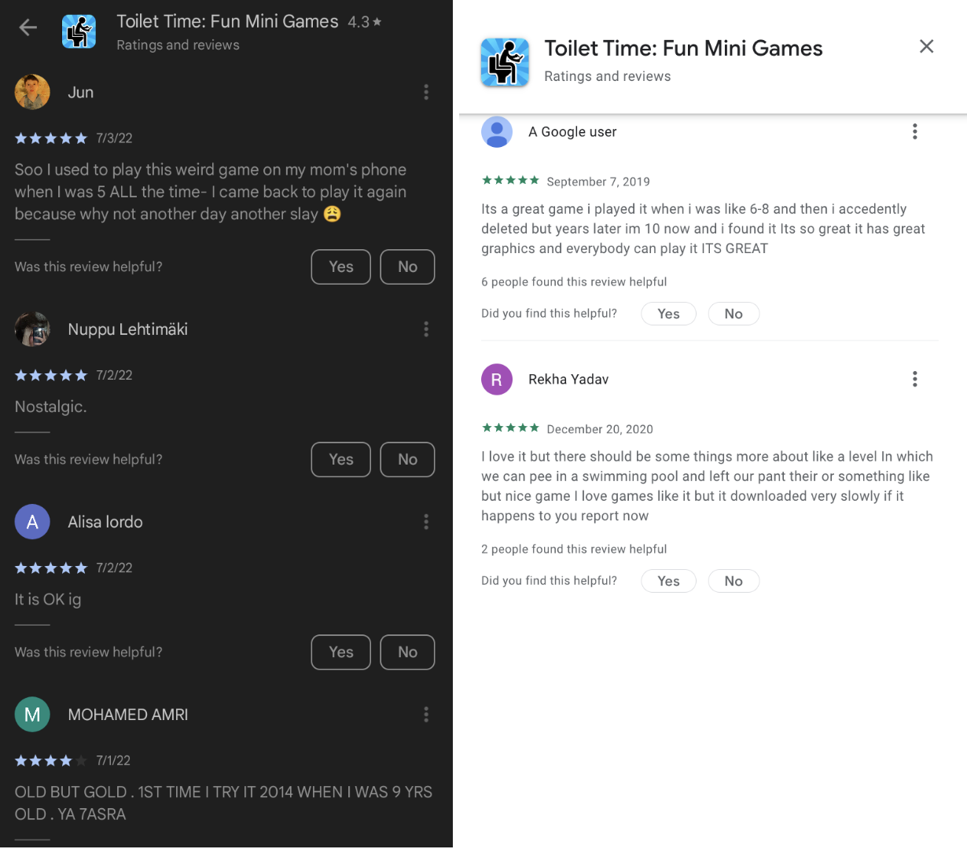Tap the Toilet Time app icon in the dark header
The height and width of the screenshot is (849, 967).
(x=79, y=31)
